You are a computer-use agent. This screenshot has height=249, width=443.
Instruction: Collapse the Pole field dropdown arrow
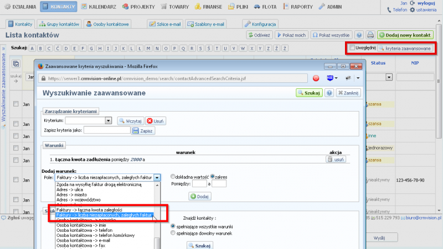[x=157, y=177]
